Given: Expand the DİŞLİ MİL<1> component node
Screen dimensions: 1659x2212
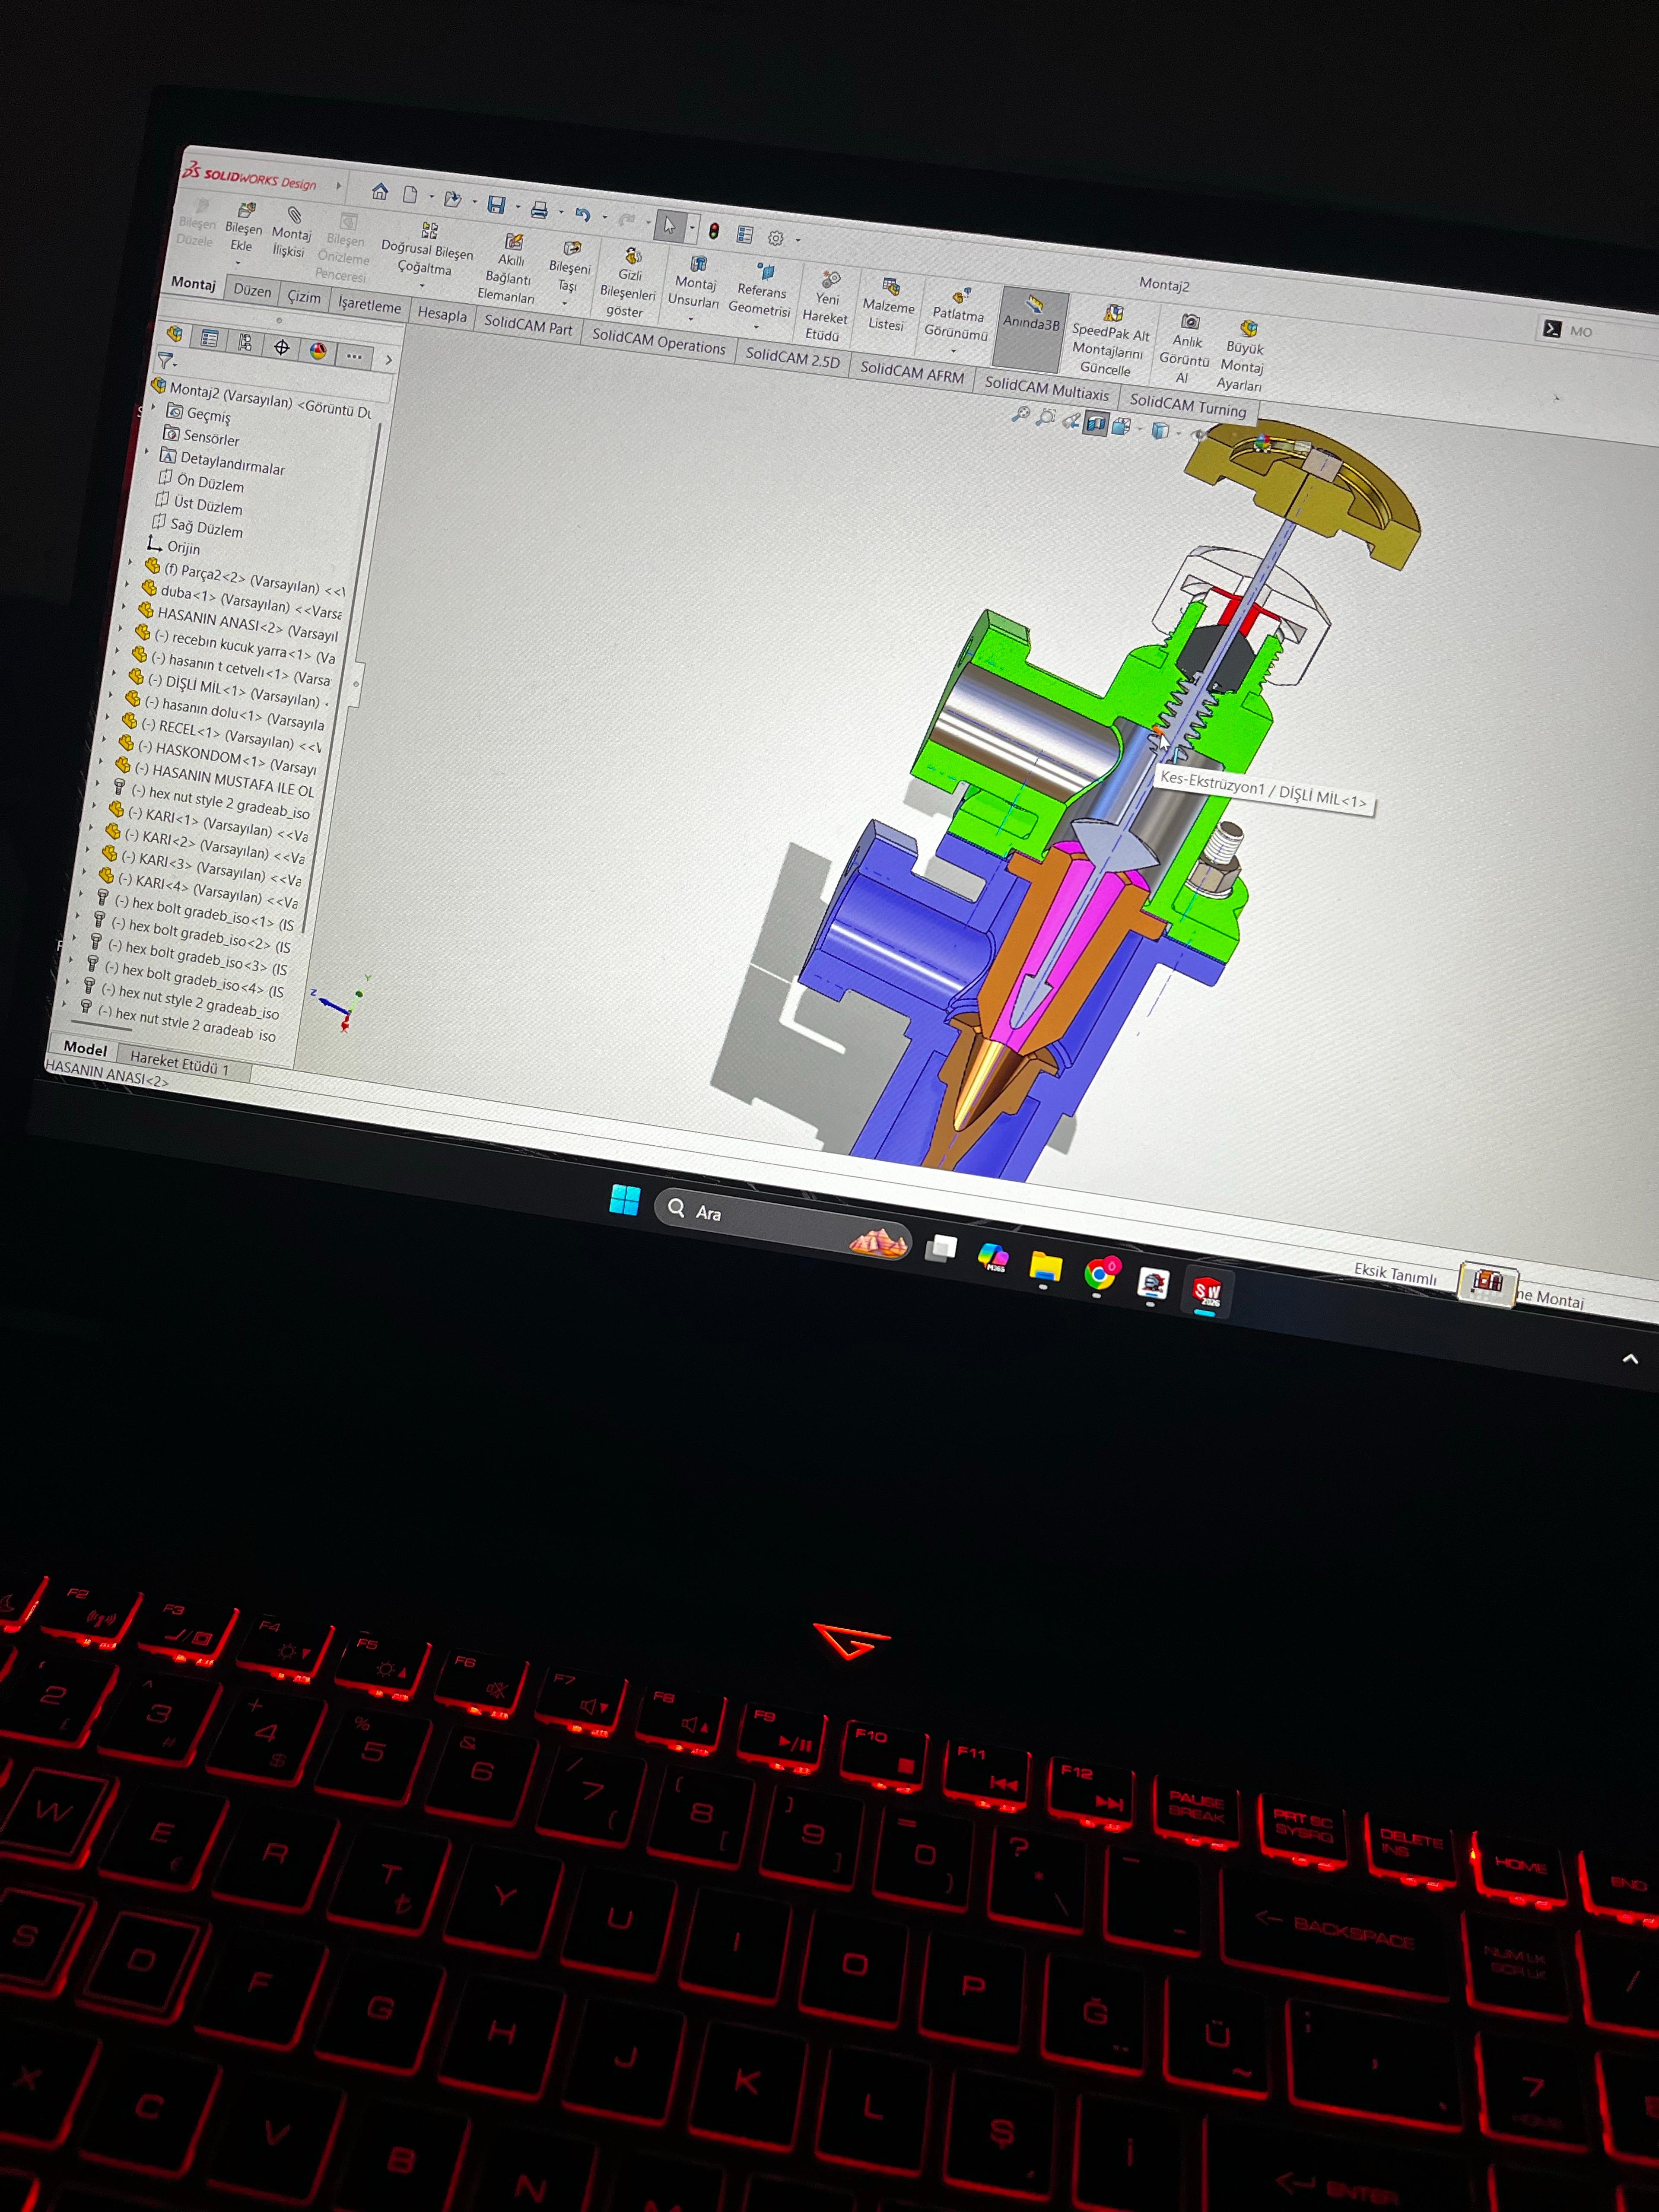Looking at the screenshot, I should (x=113, y=673).
